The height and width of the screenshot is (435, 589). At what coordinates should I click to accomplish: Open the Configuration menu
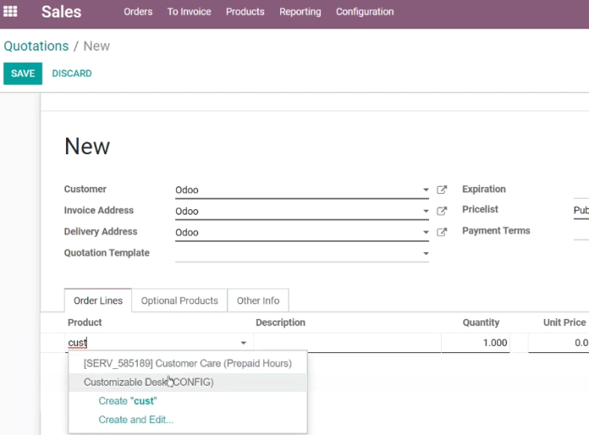coord(365,12)
